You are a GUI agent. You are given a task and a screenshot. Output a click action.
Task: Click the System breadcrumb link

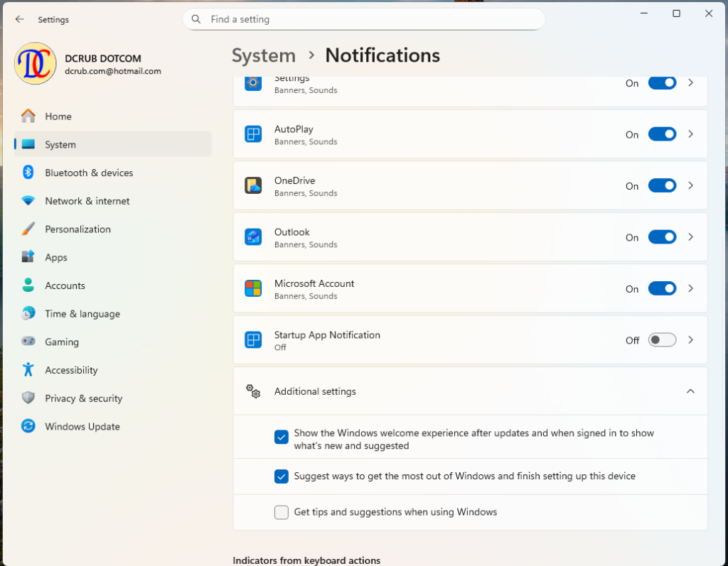point(263,55)
